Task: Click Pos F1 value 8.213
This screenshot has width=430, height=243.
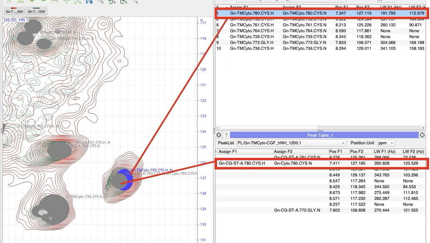Action: pyautogui.click(x=341, y=25)
